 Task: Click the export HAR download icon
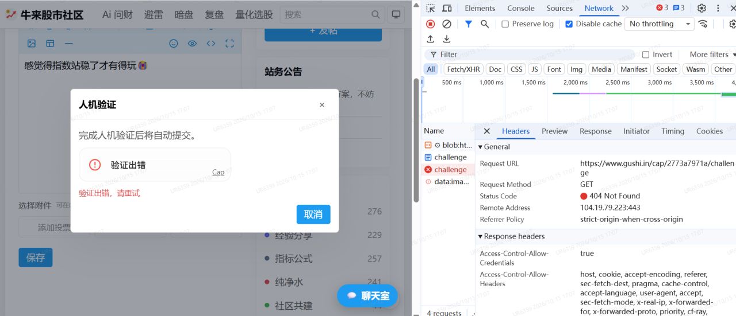tap(447, 39)
